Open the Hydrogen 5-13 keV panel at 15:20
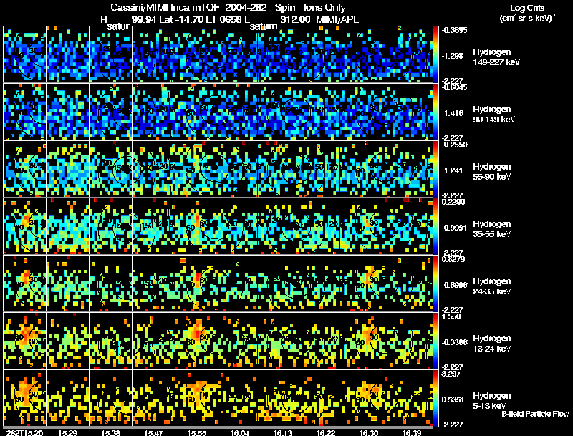The width and height of the screenshot is (573, 436). pos(25,398)
